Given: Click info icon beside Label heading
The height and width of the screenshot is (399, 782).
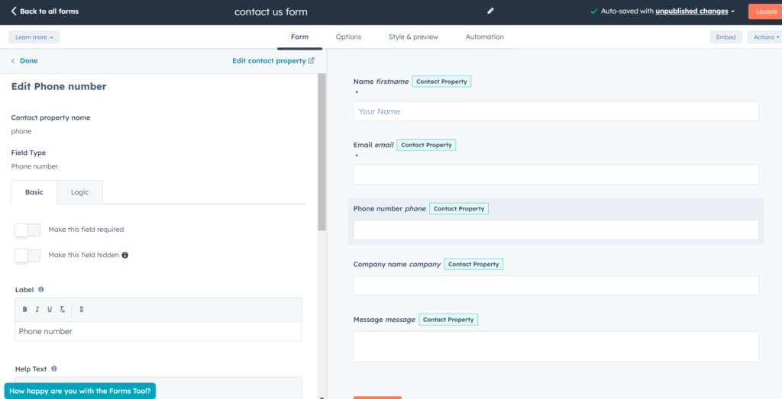Looking at the screenshot, I should (41, 290).
